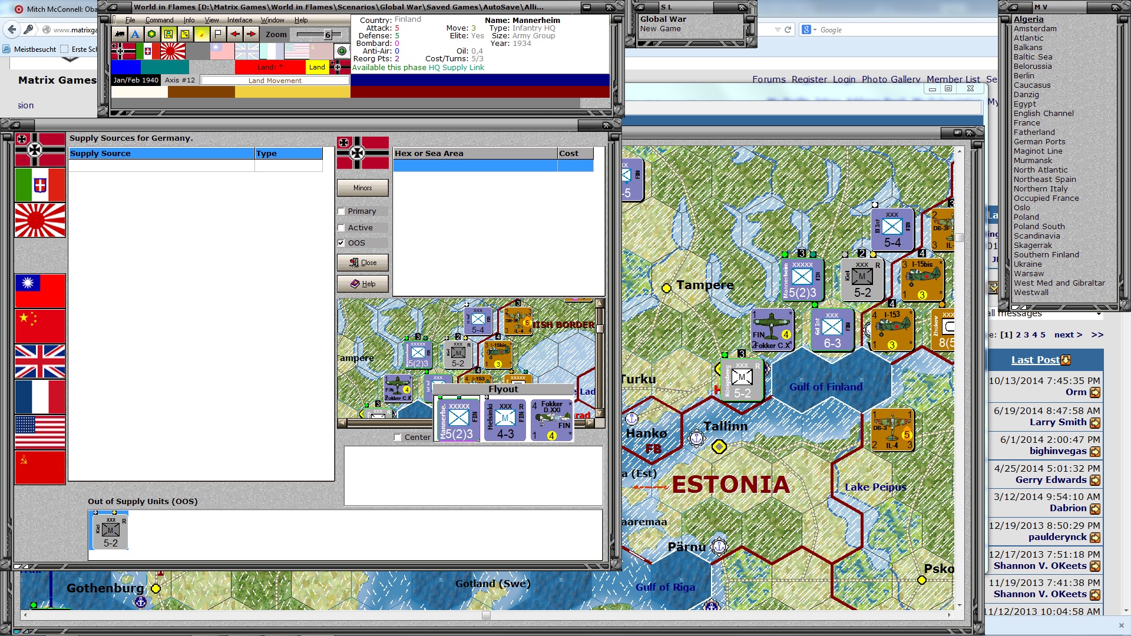Click the sun toolbar icon
The width and height of the screenshot is (1131, 636).
click(201, 34)
